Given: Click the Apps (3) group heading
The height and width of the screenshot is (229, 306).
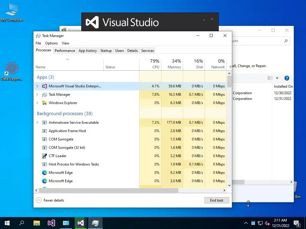Looking at the screenshot, I should [x=45, y=77].
